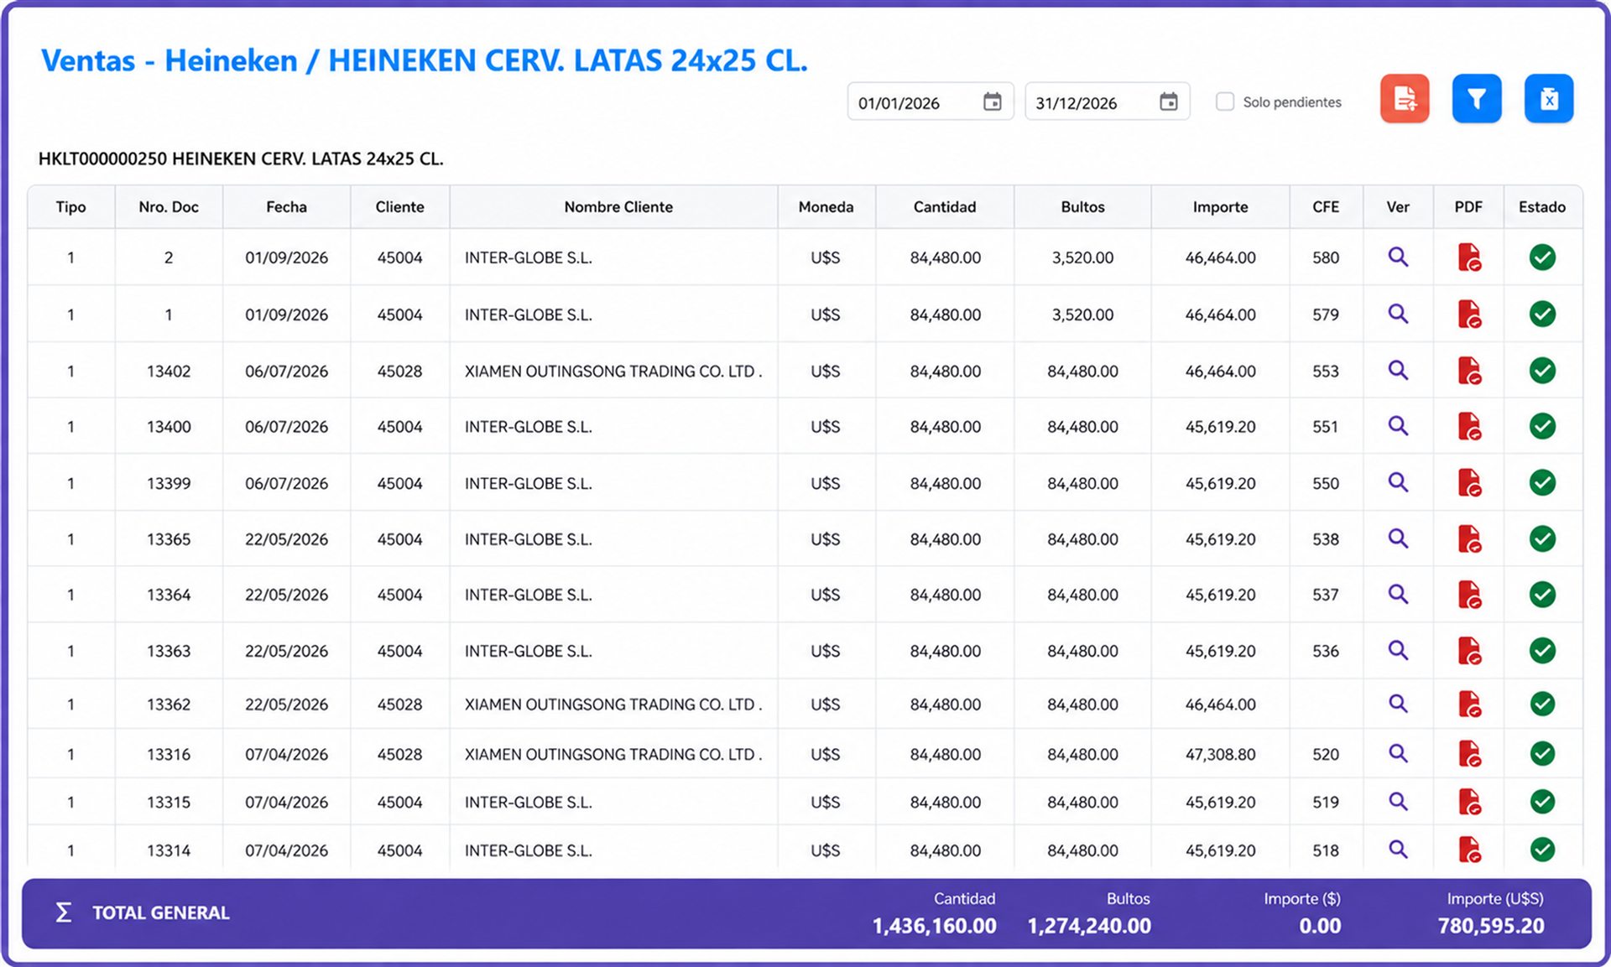This screenshot has height=967, width=1611.
Task: Open PDF for document 13315
Action: [x=1469, y=802]
